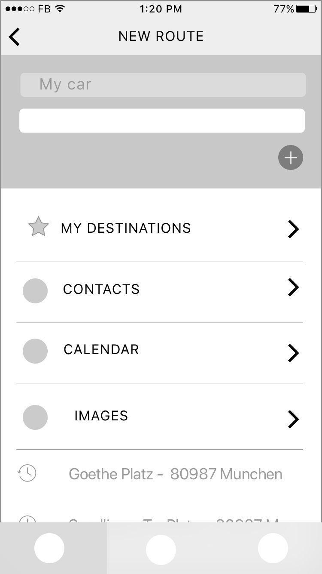Tap the star icon beside My Destinations
Screen dimensions: 322x574
click(38, 227)
